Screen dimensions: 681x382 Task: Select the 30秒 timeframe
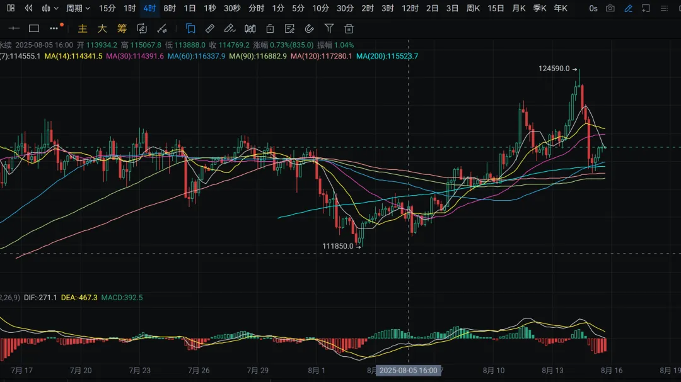click(x=232, y=8)
